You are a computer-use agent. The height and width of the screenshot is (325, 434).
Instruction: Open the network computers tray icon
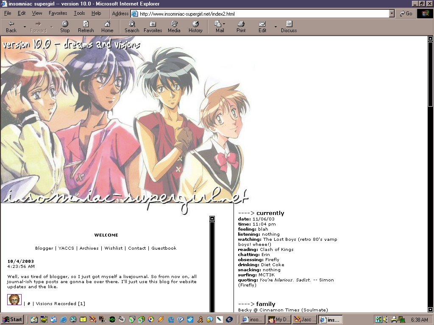coord(401,319)
